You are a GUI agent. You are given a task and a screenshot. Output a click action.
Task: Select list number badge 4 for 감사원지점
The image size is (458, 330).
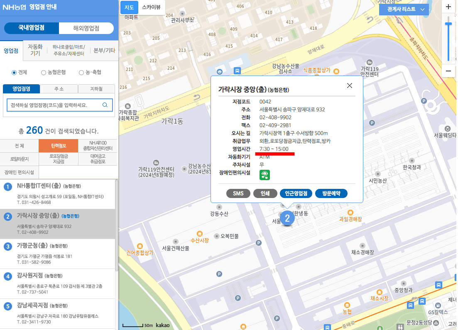pos(8,276)
